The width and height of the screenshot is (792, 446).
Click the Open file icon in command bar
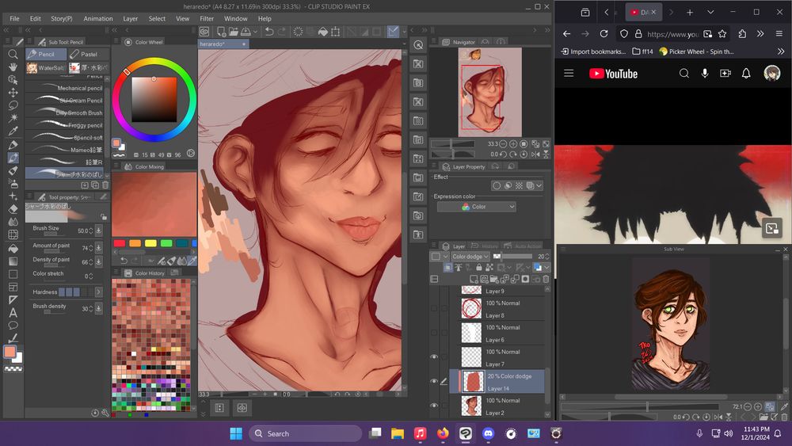click(234, 32)
